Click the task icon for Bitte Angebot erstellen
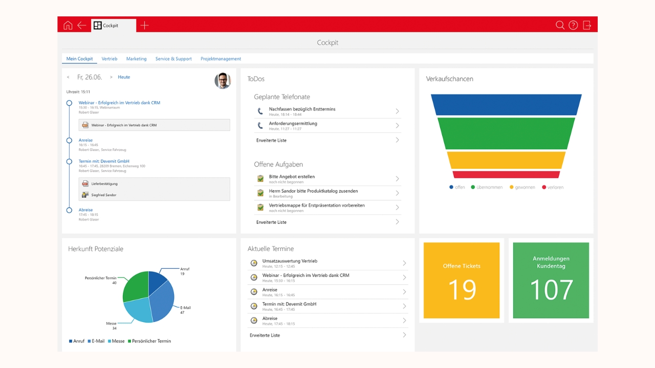This screenshot has height=368, width=655. (260, 179)
